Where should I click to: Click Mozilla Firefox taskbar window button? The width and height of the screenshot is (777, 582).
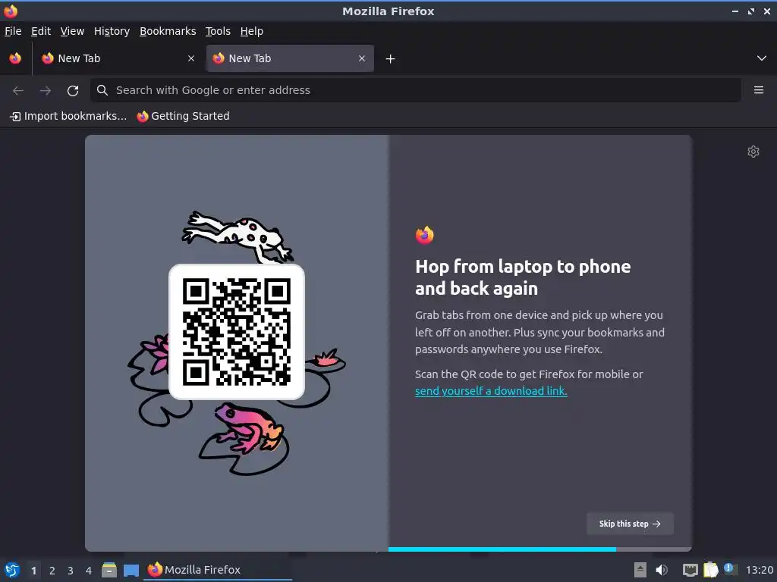pos(218,570)
